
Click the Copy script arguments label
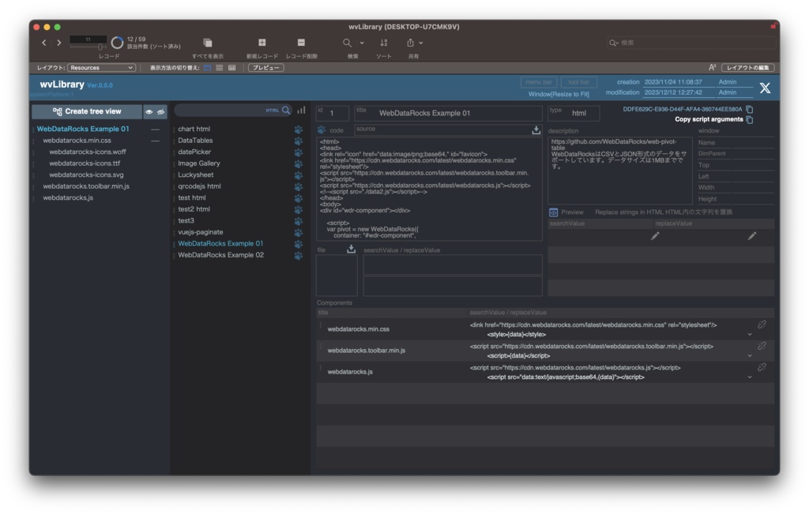pos(709,119)
